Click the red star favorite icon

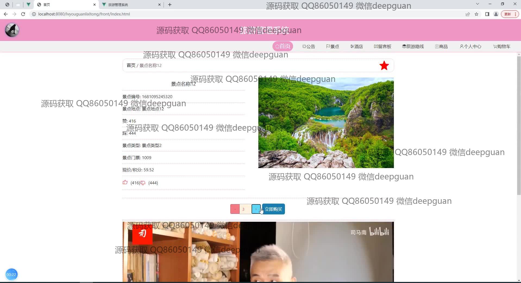coord(384,66)
